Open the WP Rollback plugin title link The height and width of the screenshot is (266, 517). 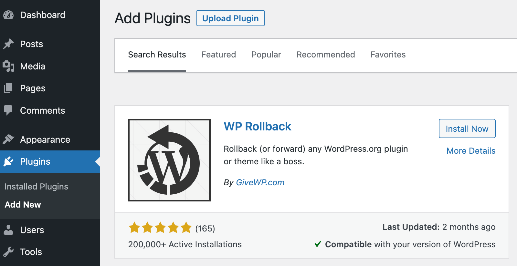tap(258, 126)
